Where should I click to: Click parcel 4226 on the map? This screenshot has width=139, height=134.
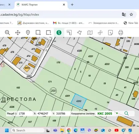(12, 107)
